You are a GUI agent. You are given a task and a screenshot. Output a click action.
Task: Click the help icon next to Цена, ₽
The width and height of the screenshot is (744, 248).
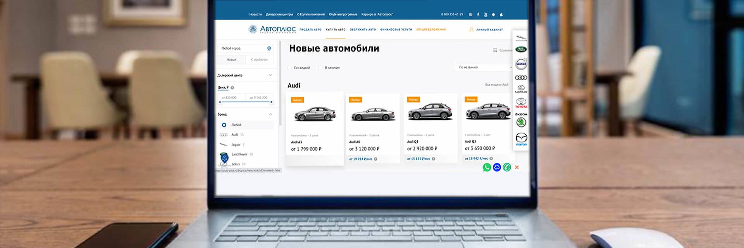coord(232,88)
